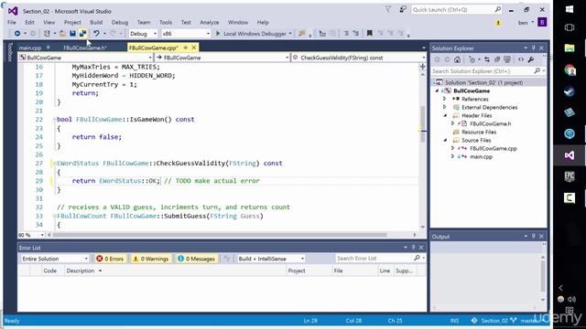Save the current file with Save icon

click(x=72, y=34)
